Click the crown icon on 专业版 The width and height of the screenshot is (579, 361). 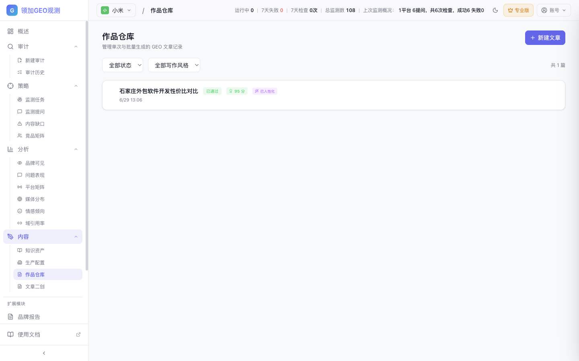pos(510,10)
